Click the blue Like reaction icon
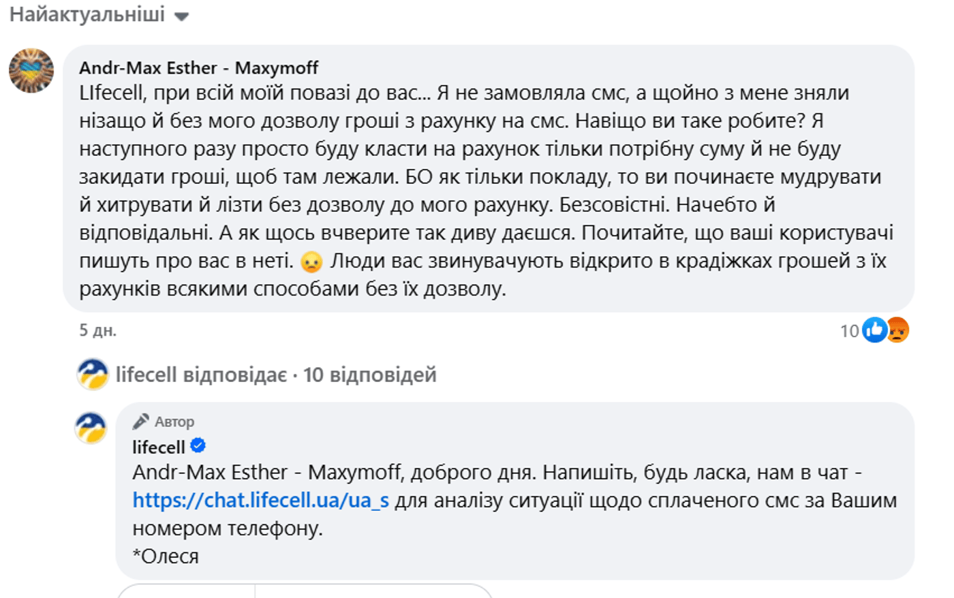This screenshot has height=598, width=954. coord(874,330)
